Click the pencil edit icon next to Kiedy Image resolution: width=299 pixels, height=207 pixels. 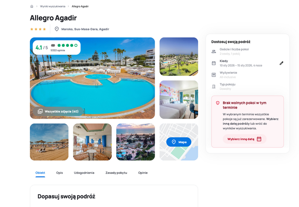click(x=281, y=63)
